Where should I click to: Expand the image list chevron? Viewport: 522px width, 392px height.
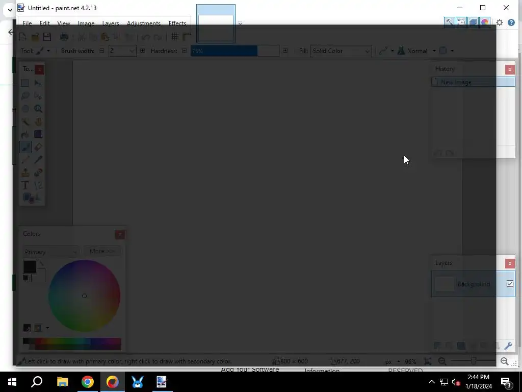pyautogui.click(x=240, y=23)
